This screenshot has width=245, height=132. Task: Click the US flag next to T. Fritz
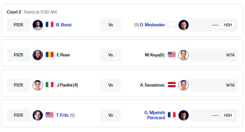(x=50, y=115)
